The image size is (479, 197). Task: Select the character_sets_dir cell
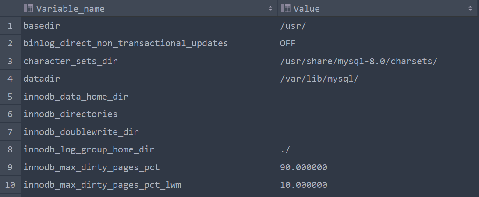71,61
